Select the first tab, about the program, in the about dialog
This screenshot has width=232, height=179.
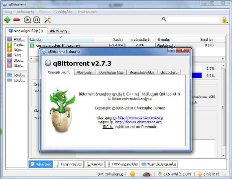point(59,72)
